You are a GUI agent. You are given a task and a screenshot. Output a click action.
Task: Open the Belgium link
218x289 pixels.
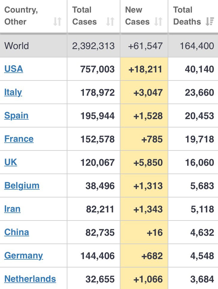point(22,185)
